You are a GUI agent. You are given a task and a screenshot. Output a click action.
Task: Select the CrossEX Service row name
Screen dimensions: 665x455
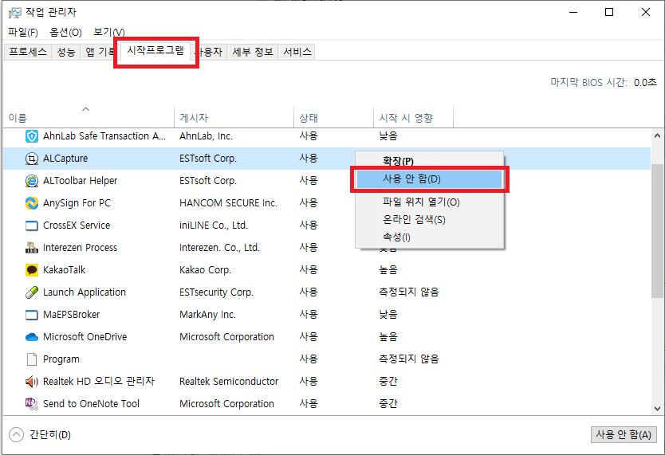(x=77, y=226)
